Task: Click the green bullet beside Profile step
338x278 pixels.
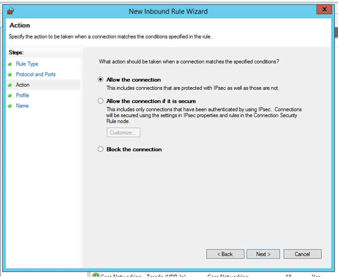Action: click(x=10, y=96)
